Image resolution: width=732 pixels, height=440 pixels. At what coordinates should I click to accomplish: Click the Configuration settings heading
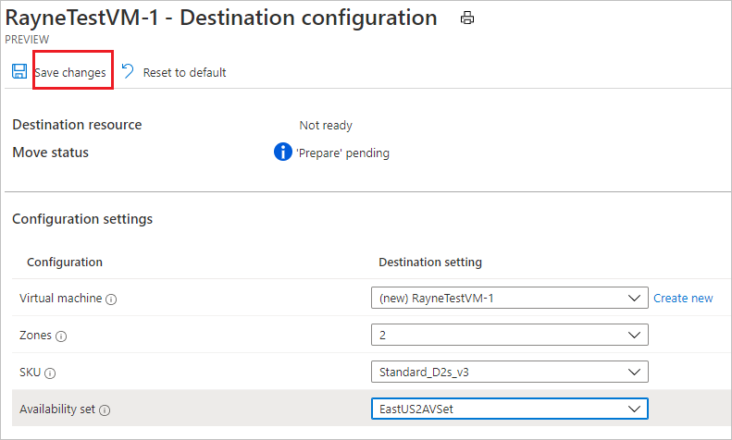click(82, 219)
